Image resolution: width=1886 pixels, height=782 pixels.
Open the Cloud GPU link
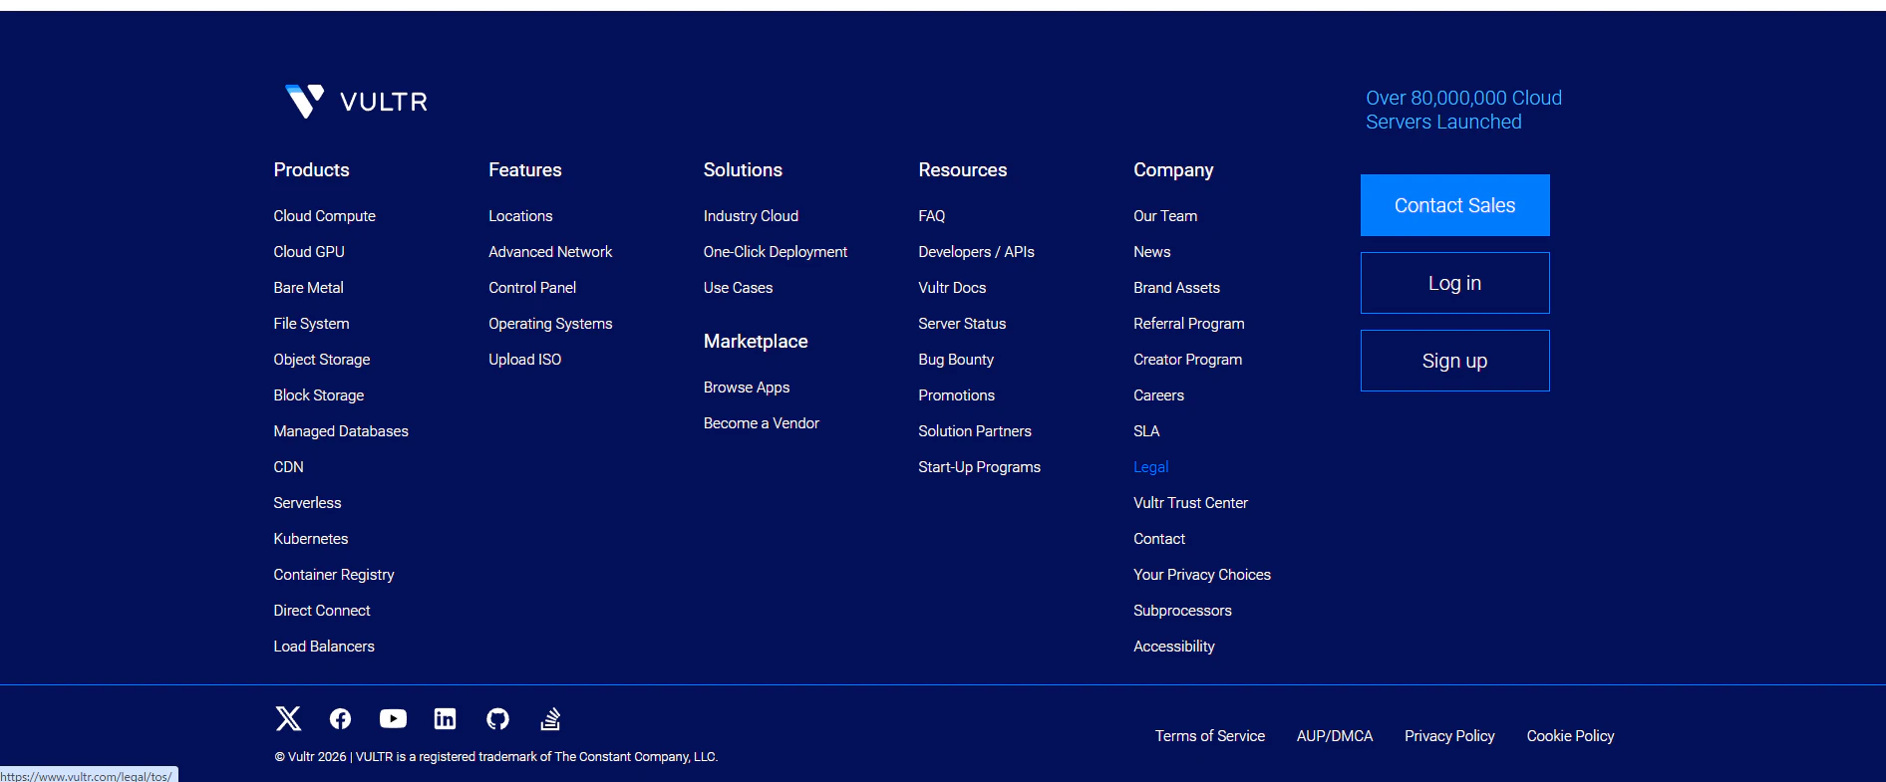pos(309,252)
